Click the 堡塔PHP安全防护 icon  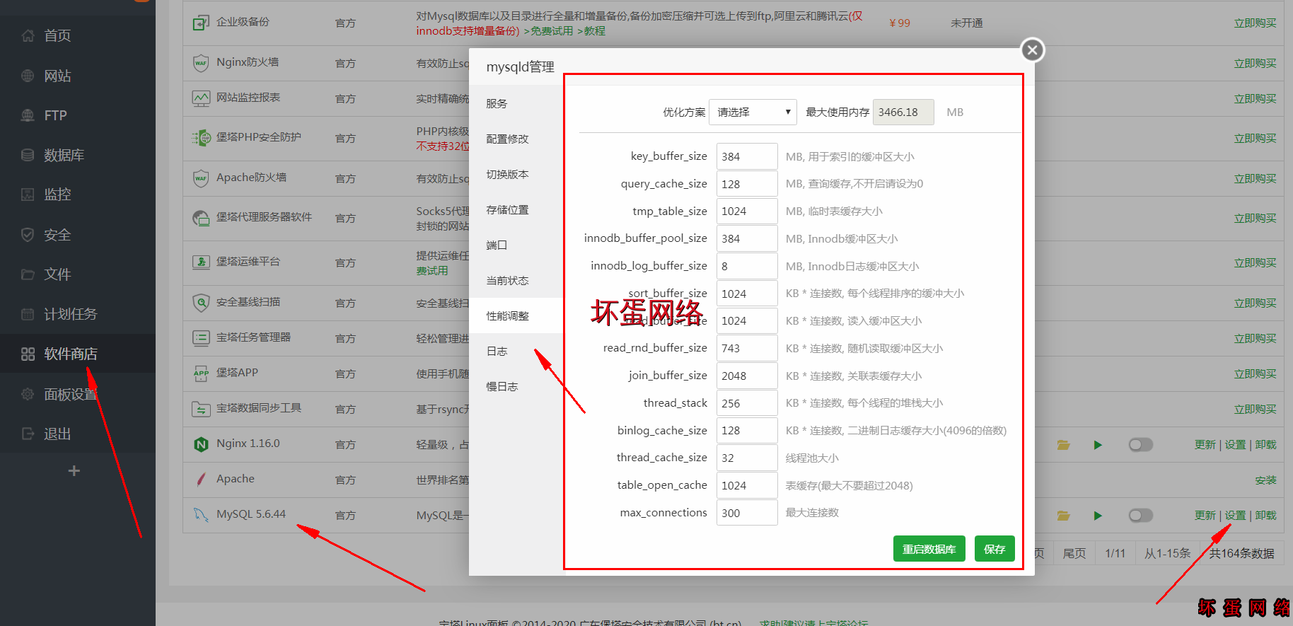pyautogui.click(x=201, y=138)
